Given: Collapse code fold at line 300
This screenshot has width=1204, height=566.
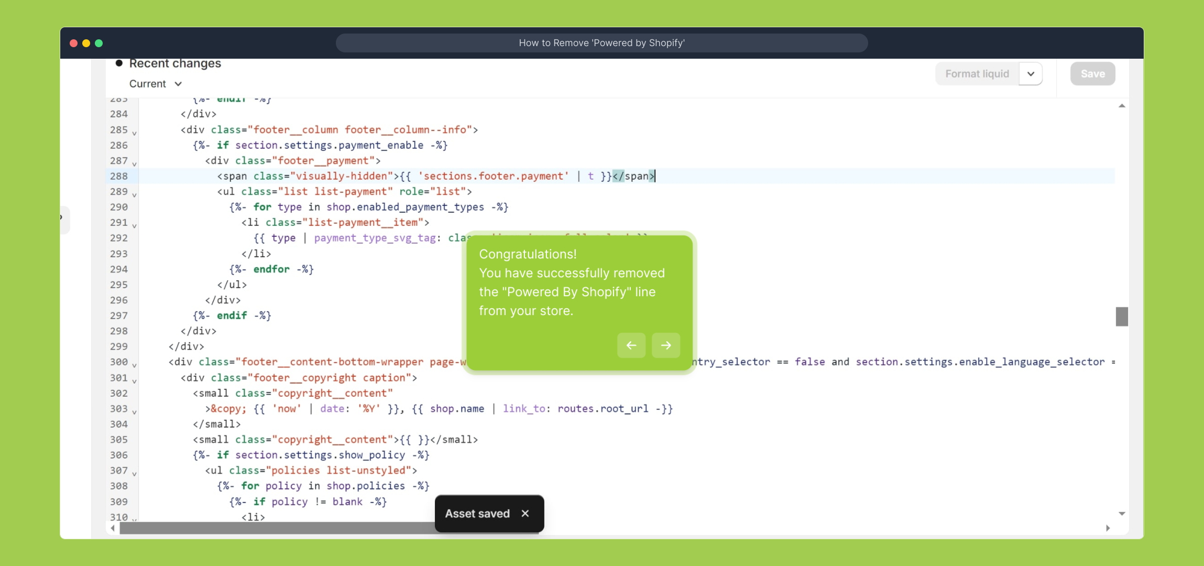Looking at the screenshot, I should point(134,365).
